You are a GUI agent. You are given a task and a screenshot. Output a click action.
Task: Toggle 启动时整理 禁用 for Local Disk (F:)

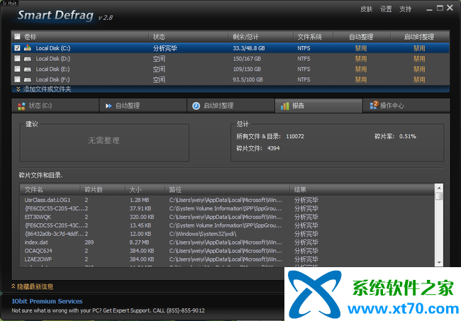coord(419,79)
